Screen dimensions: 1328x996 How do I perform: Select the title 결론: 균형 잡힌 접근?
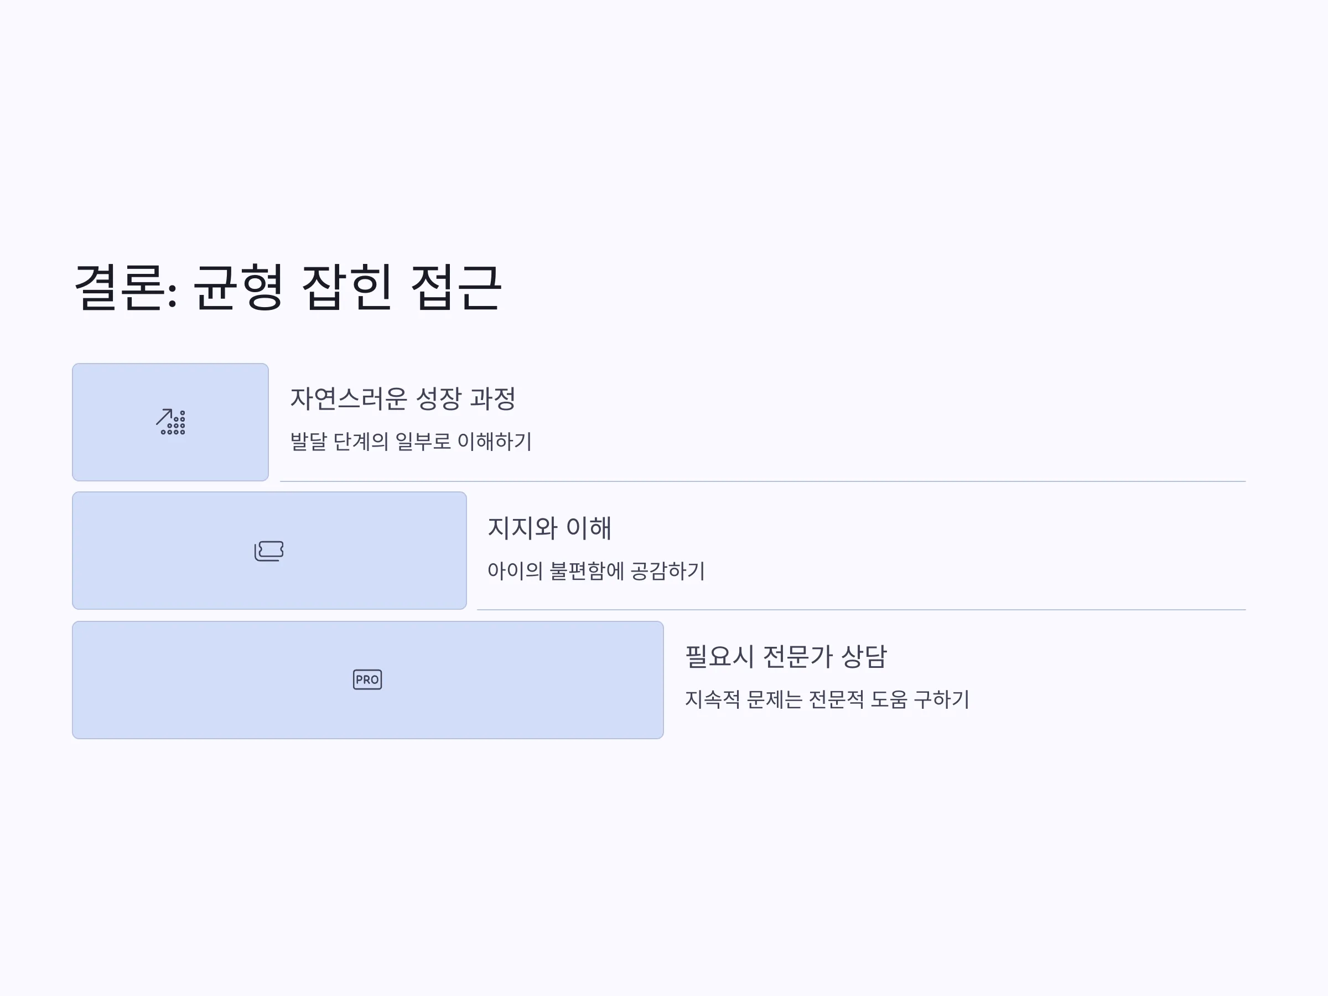(288, 288)
